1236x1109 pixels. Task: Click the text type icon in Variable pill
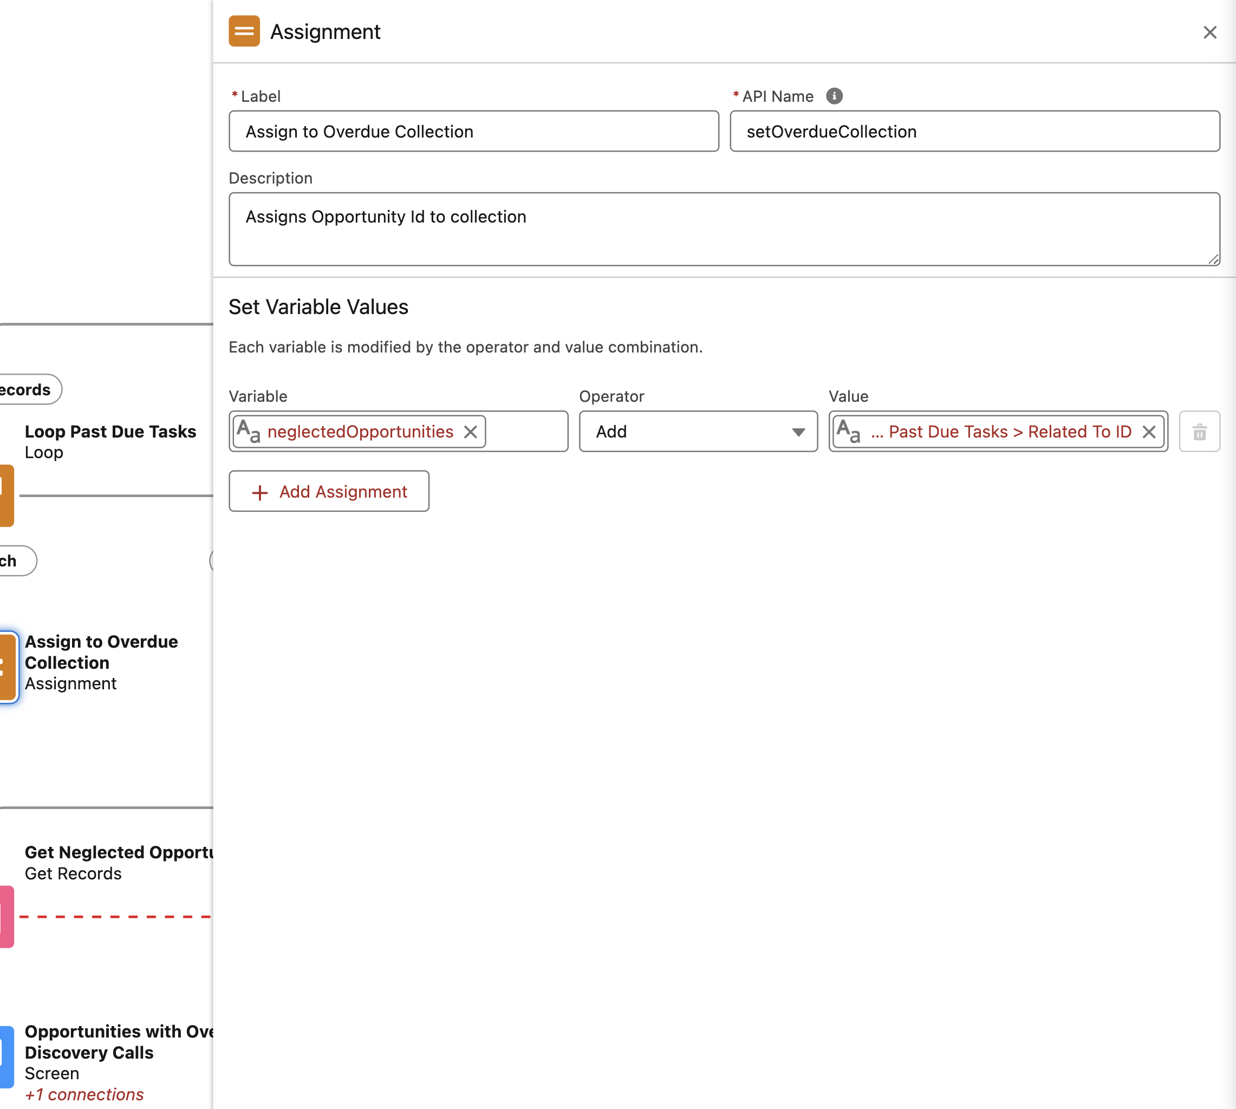tap(249, 432)
